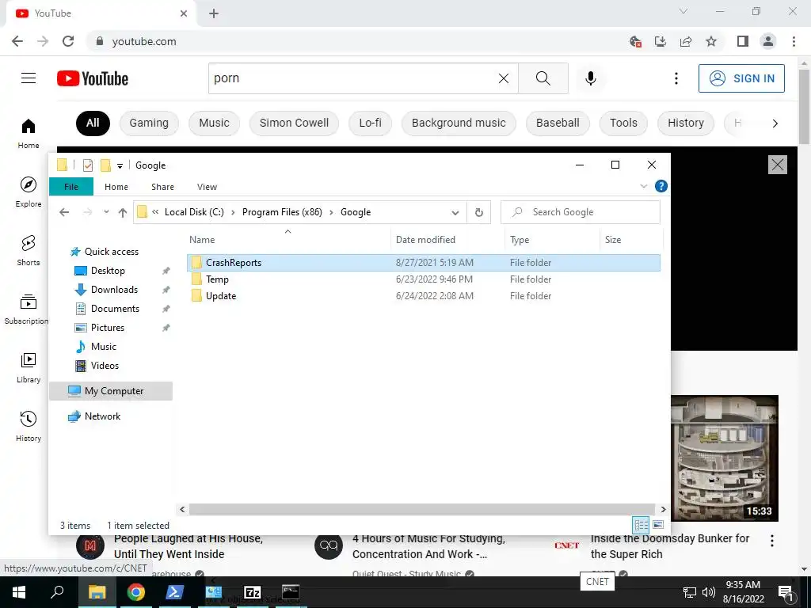Open the Windows Start menu
This screenshot has width=811, height=608.
click(19, 592)
